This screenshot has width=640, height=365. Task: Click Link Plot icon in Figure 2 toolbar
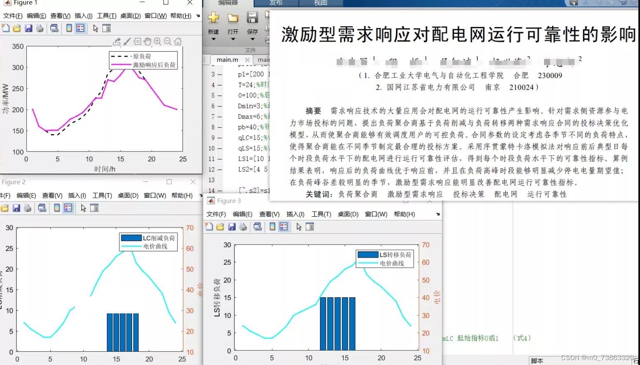tap(42, 208)
